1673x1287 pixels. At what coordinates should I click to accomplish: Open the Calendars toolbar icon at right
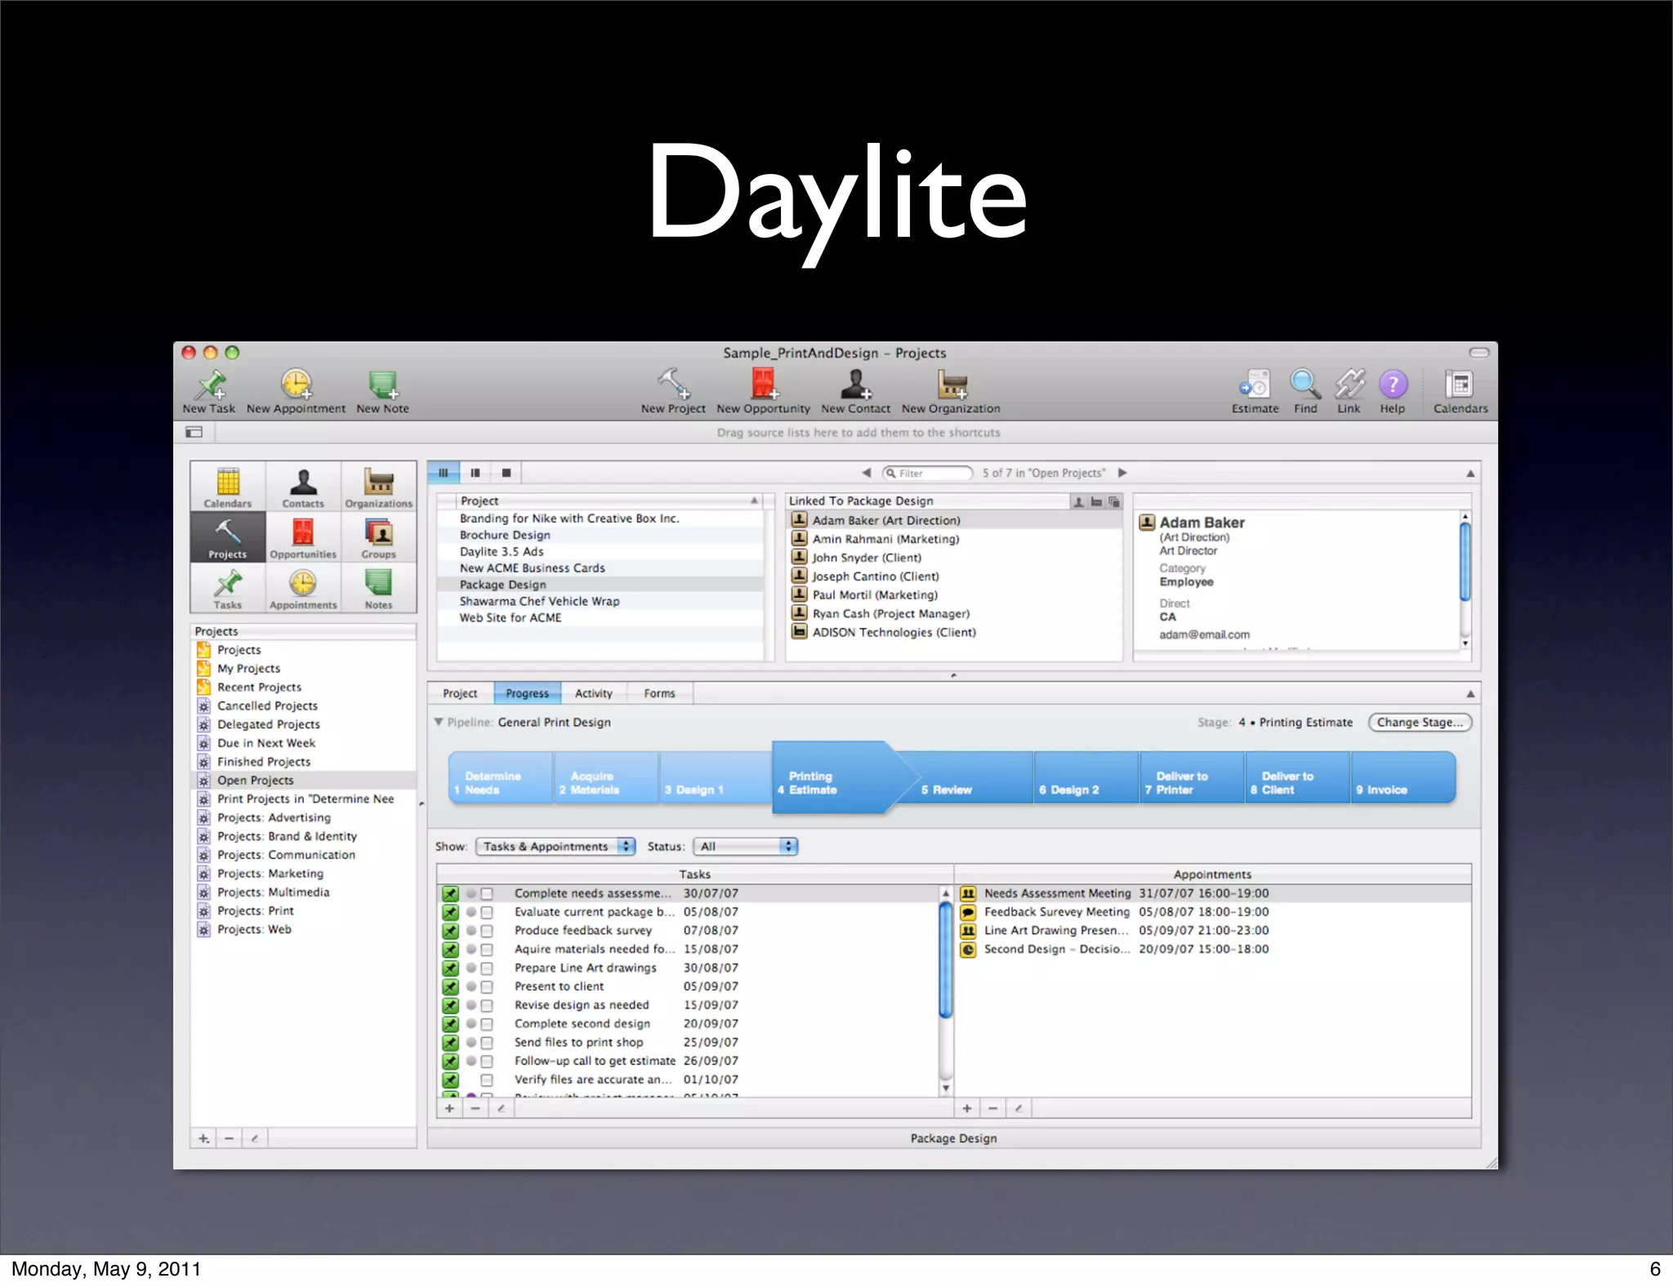[x=1460, y=391]
